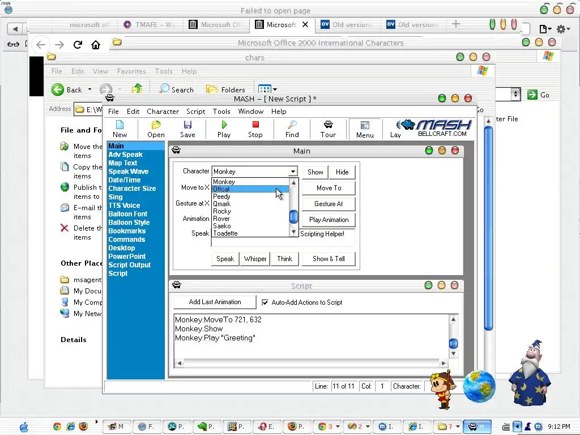Click the MASH Bellcraft.com logo
The width and height of the screenshot is (580, 435).
click(x=437, y=128)
